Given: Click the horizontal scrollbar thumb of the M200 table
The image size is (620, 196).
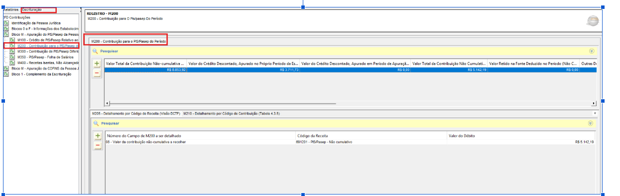Looking at the screenshot, I should pyautogui.click(x=223, y=104).
